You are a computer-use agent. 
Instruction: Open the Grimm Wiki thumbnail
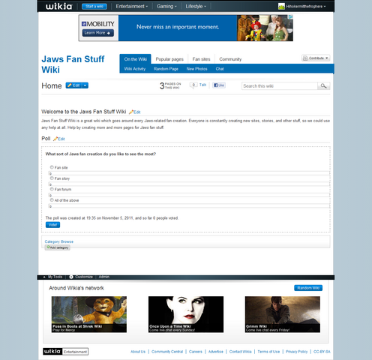283,314
